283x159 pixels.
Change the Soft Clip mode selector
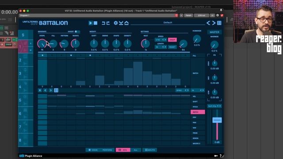[214, 106]
